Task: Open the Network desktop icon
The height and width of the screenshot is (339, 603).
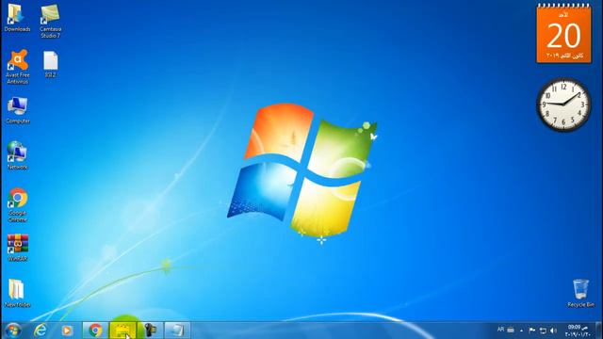Action: (x=17, y=155)
